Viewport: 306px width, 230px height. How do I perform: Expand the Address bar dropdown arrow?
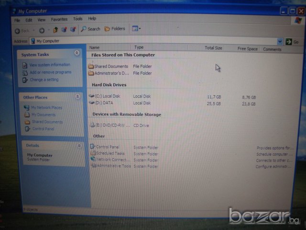coord(280,42)
